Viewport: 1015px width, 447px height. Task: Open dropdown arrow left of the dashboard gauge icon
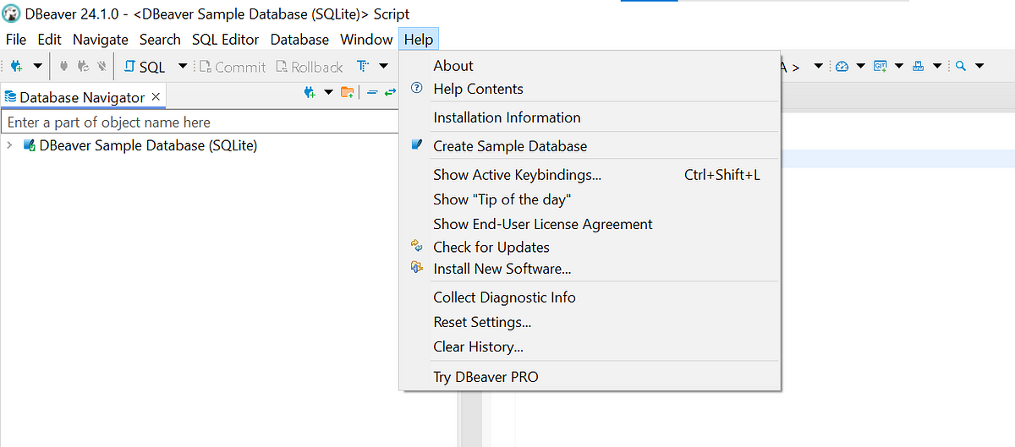[x=818, y=66]
